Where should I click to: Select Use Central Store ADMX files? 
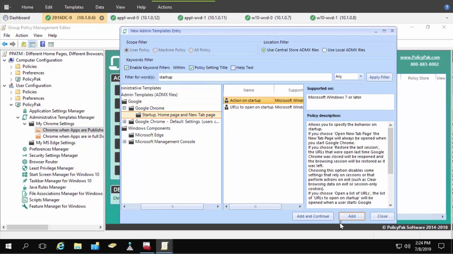[264, 50]
